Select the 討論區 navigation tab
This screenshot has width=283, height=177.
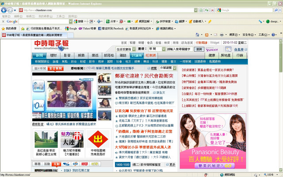137,55
